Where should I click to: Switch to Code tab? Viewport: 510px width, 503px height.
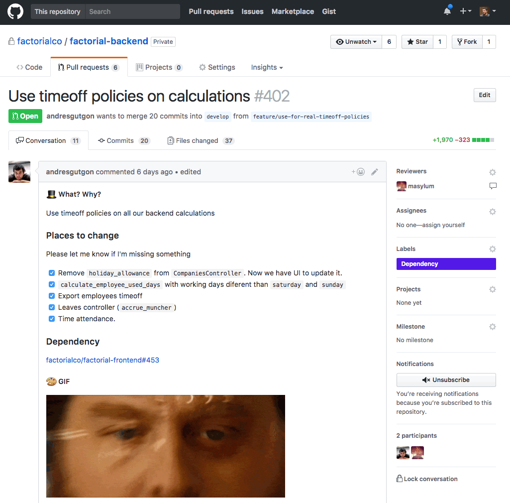[x=29, y=67]
